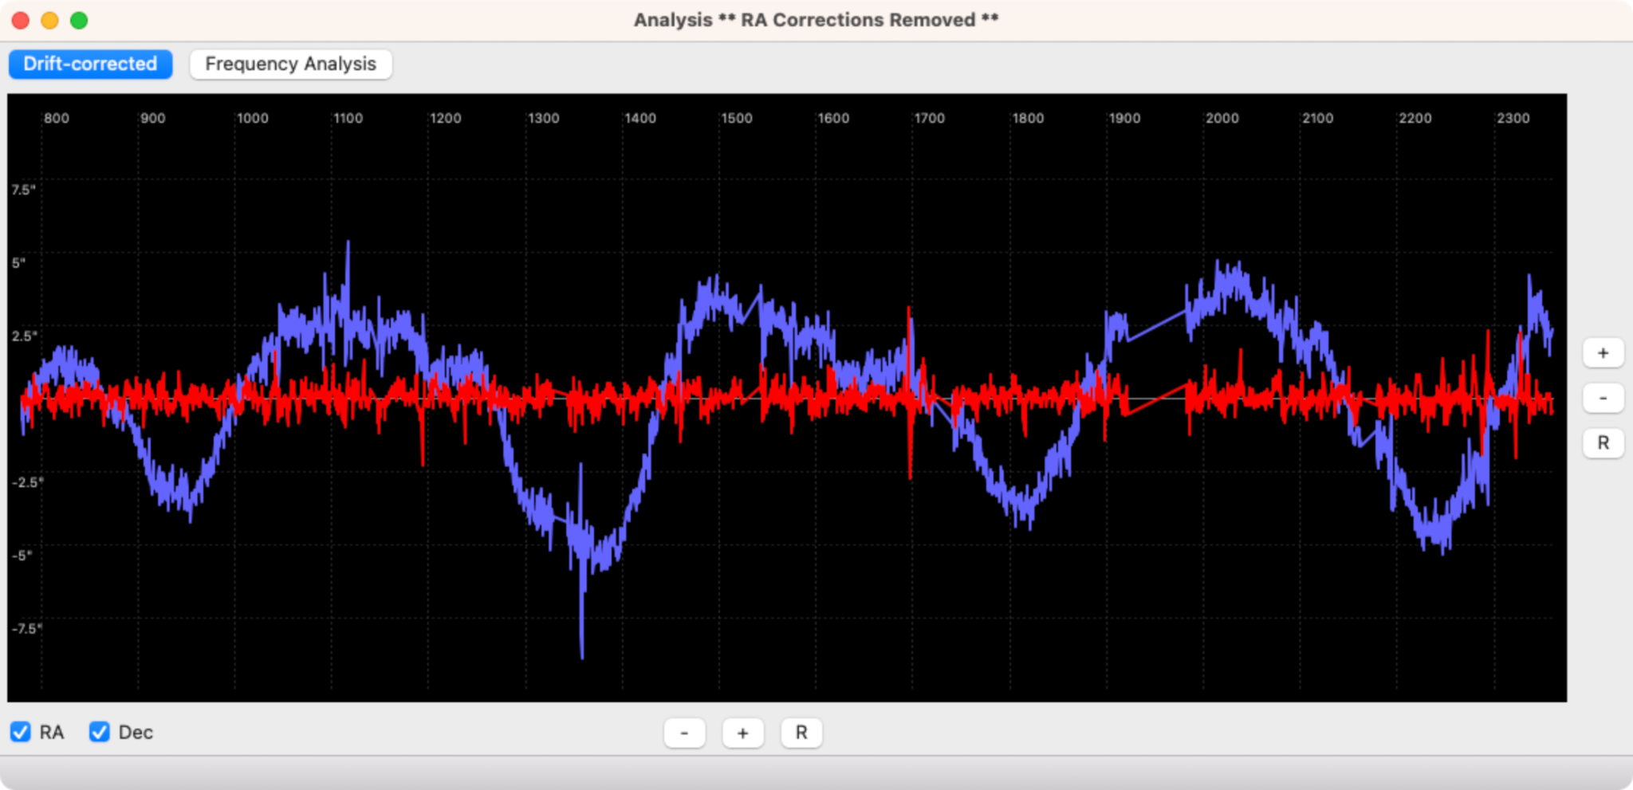Zoom in horizontally with the + button below graph
The width and height of the screenshot is (1633, 790).
point(742,733)
